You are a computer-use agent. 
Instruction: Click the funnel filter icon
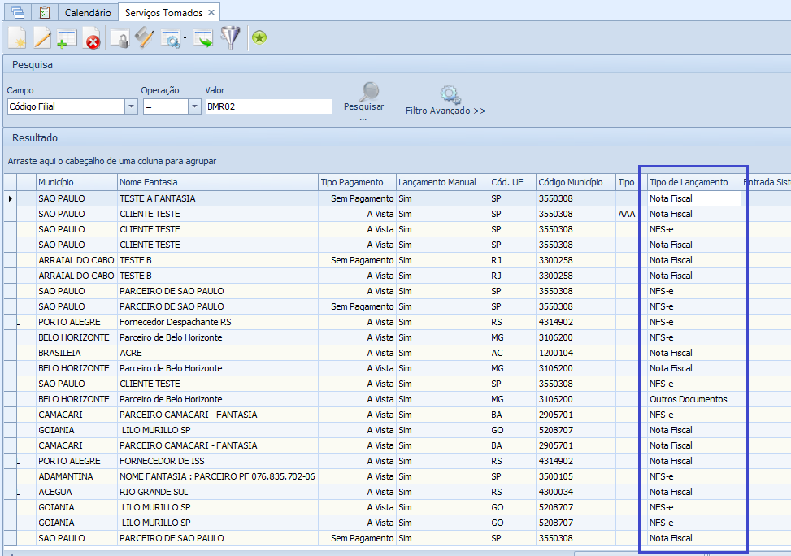(231, 37)
